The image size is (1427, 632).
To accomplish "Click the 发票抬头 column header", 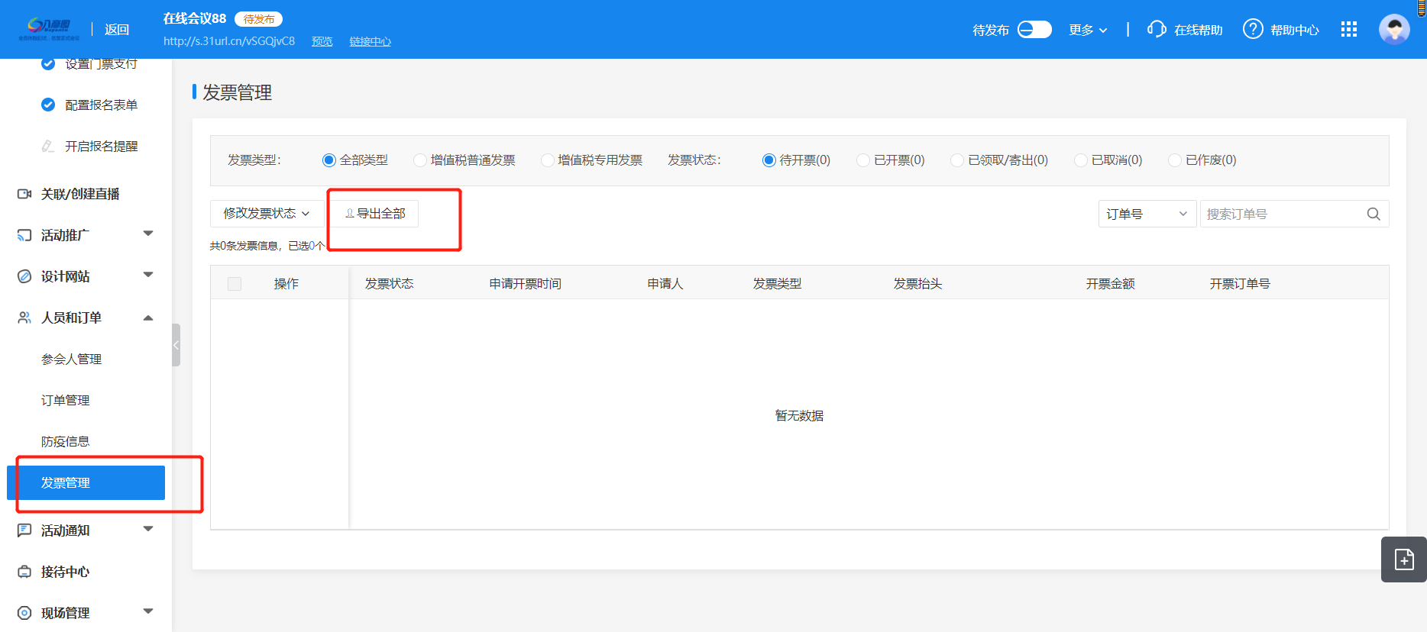I will coord(917,284).
